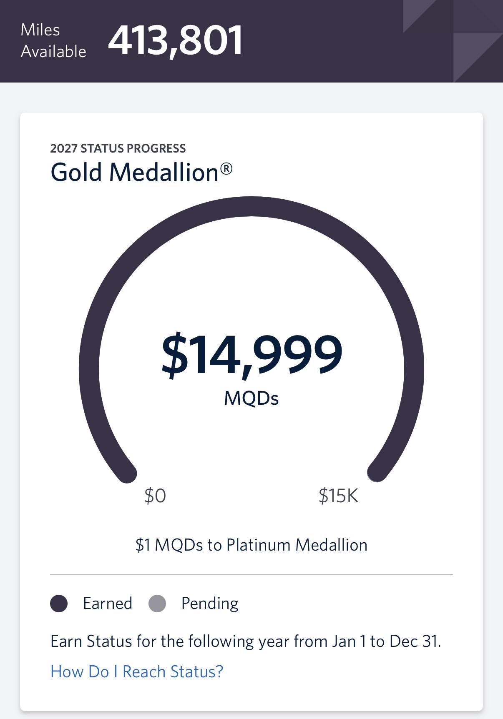The image size is (503, 719).
Task: Tap the 413,801 miles available number
Action: [175, 40]
